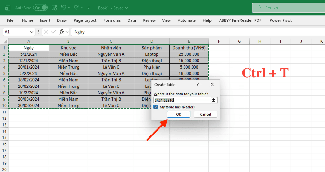Click the Redo icon
Screen dimensions: 325x172
(x=76, y=8)
